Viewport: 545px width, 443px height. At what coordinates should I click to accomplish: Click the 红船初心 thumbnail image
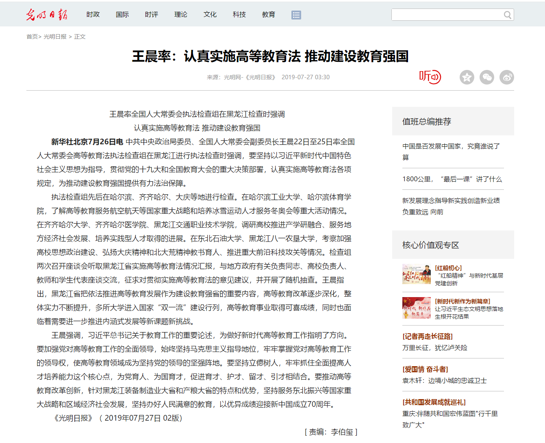(416, 274)
